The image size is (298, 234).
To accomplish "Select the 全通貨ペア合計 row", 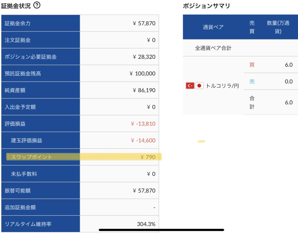I will (x=213, y=48).
